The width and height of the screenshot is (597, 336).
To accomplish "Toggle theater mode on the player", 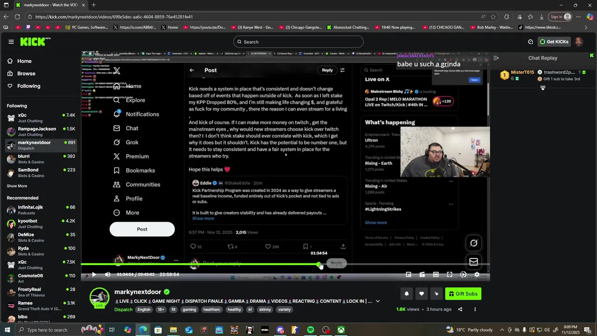I will [436, 274].
